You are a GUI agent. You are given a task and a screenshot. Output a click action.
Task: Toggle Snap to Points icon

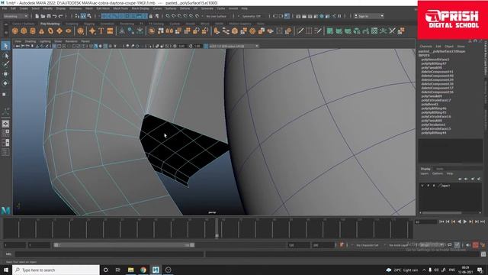pyautogui.click(x=180, y=16)
